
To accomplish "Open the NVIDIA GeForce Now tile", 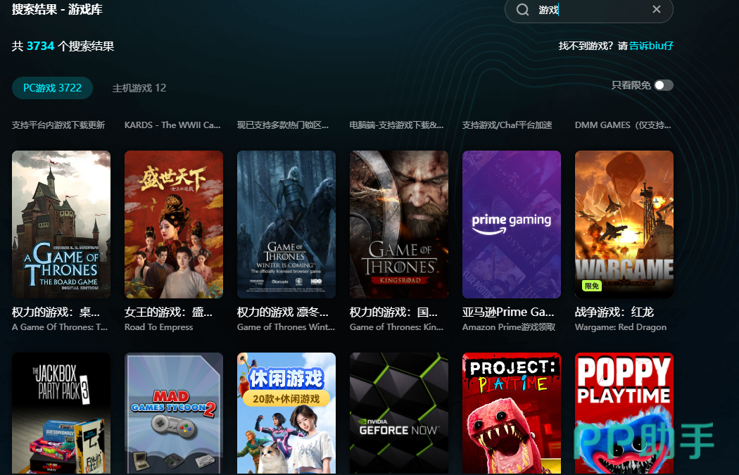I will click(x=399, y=413).
